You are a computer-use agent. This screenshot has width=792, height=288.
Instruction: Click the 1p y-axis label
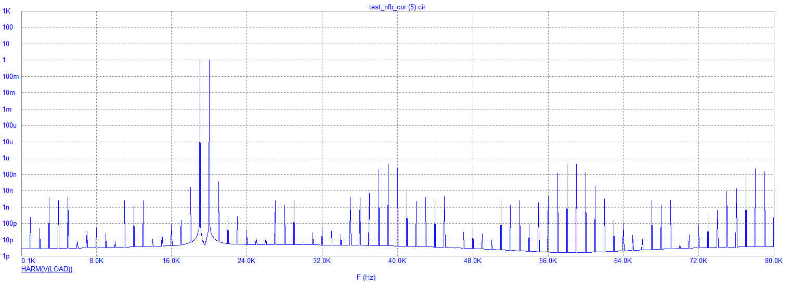[x=5, y=257]
